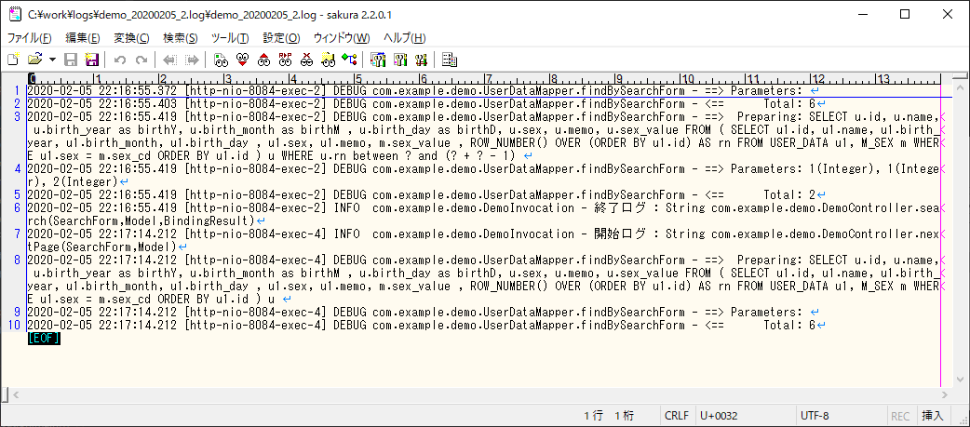The height and width of the screenshot is (427, 970).
Task: Clear search marks with red X binoculars
Action: [307, 60]
